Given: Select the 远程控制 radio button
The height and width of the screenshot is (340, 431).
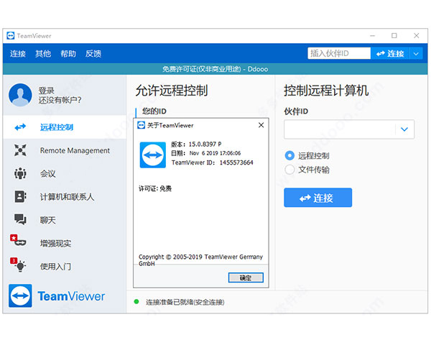Looking at the screenshot, I should [289, 156].
